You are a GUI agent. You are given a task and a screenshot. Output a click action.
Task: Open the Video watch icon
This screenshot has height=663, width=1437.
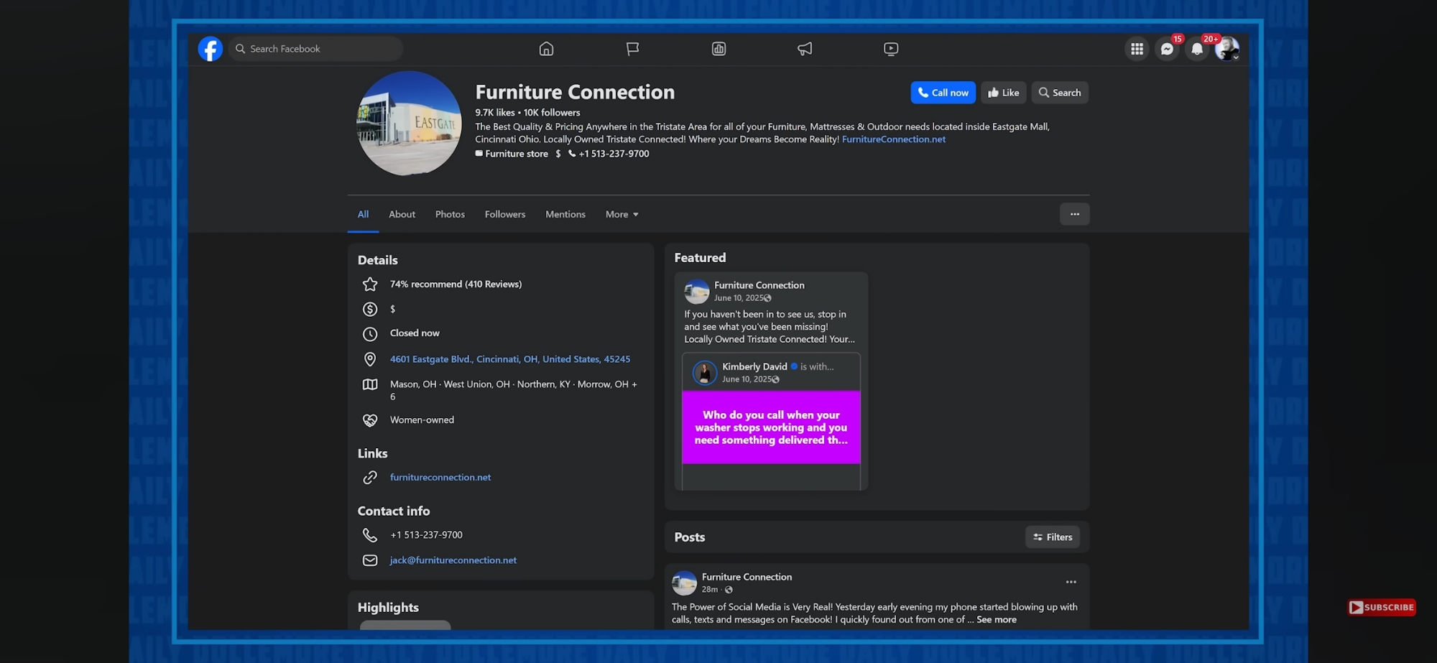click(x=891, y=49)
